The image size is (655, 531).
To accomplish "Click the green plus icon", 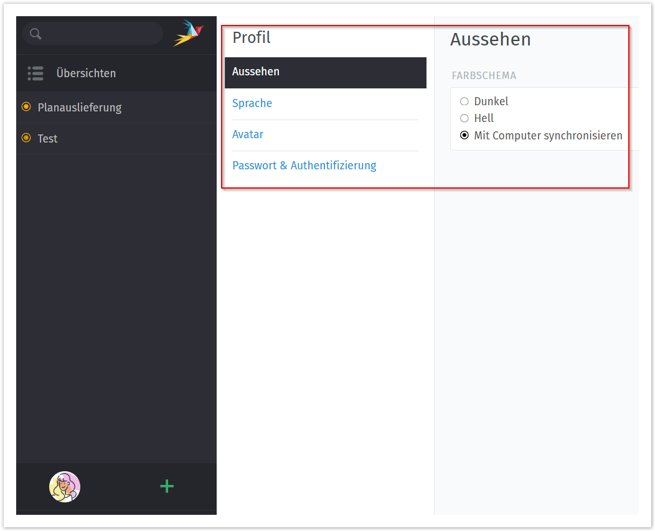I will [167, 487].
